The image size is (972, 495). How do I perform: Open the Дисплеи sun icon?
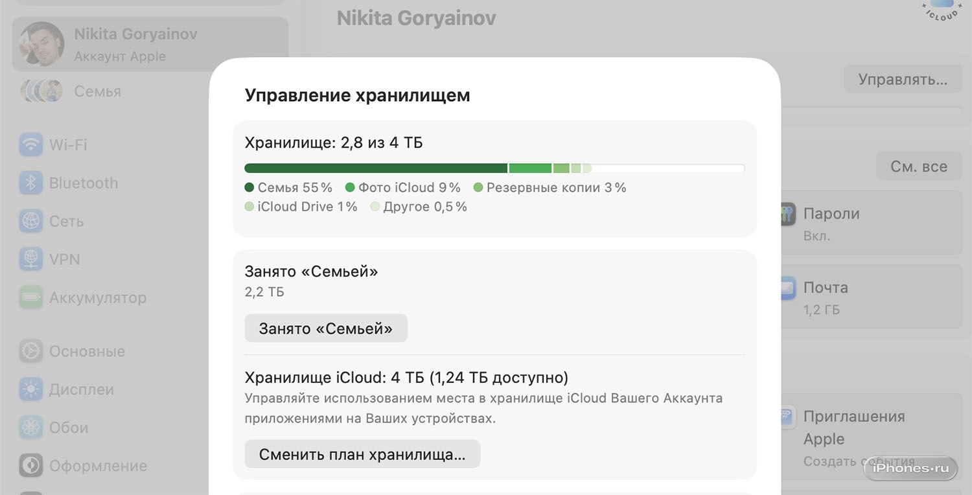click(x=30, y=389)
